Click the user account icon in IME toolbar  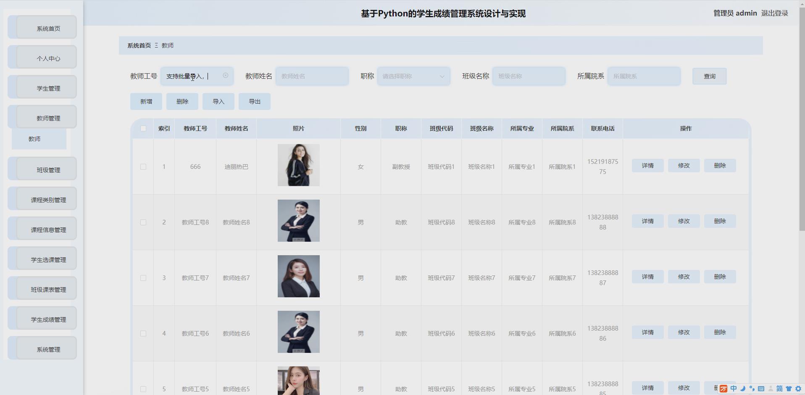pos(771,389)
